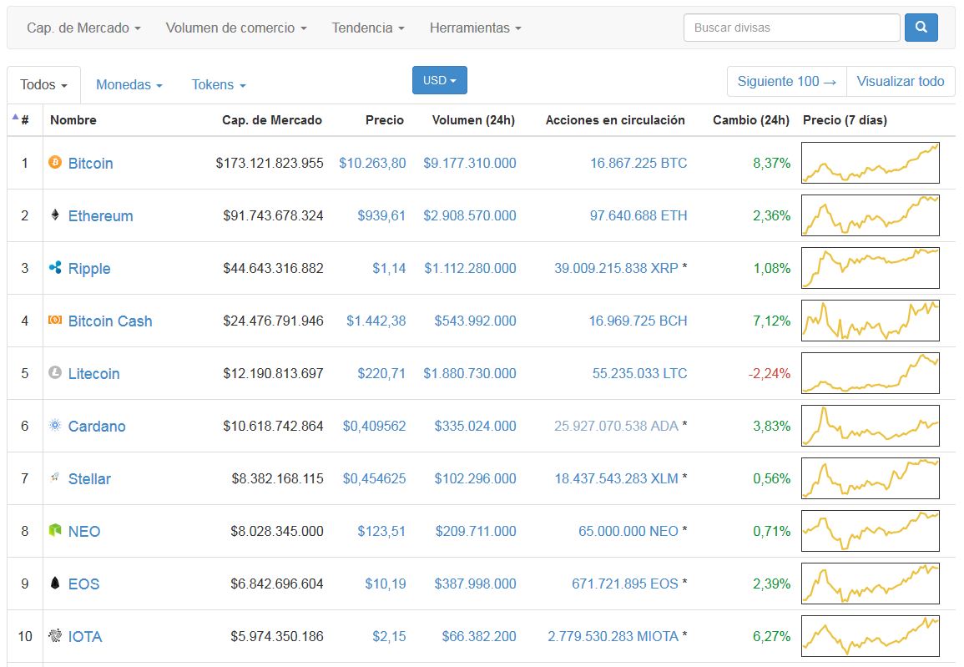Click the Litecoin logo icon
The width and height of the screenshot is (964, 667).
tap(55, 372)
